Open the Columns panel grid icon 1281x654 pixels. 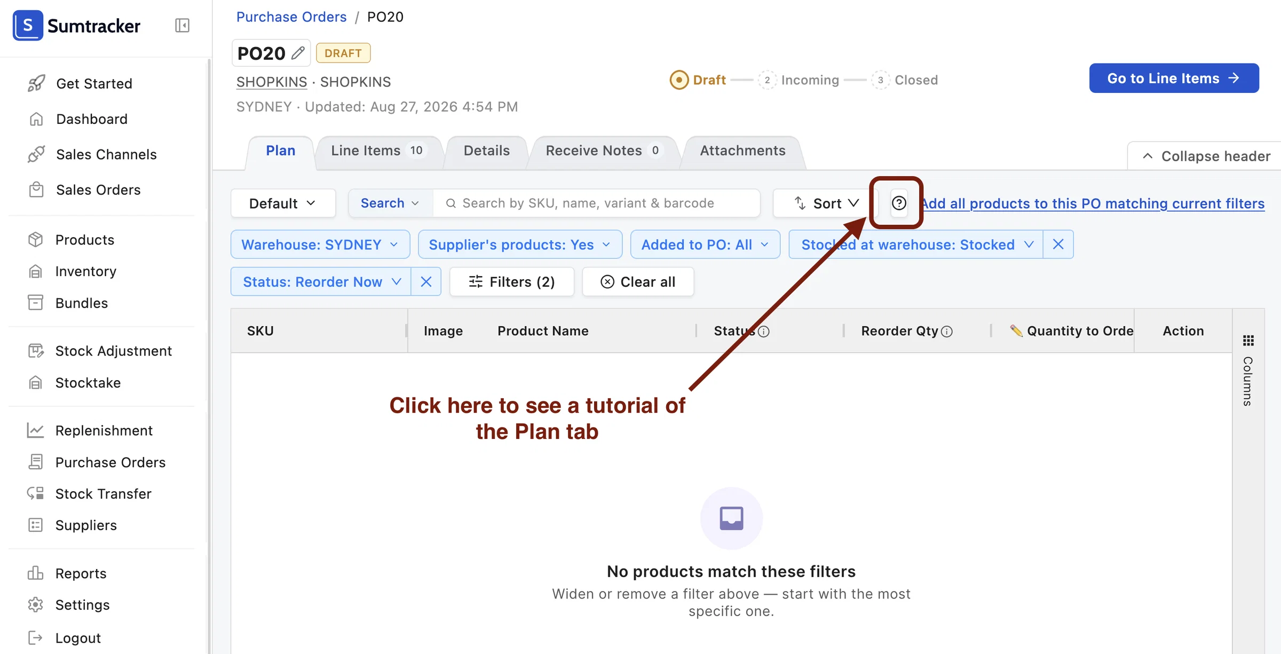tap(1248, 341)
